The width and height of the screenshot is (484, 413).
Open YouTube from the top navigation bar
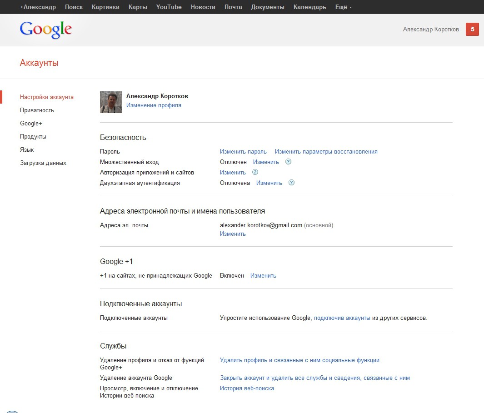169,7
